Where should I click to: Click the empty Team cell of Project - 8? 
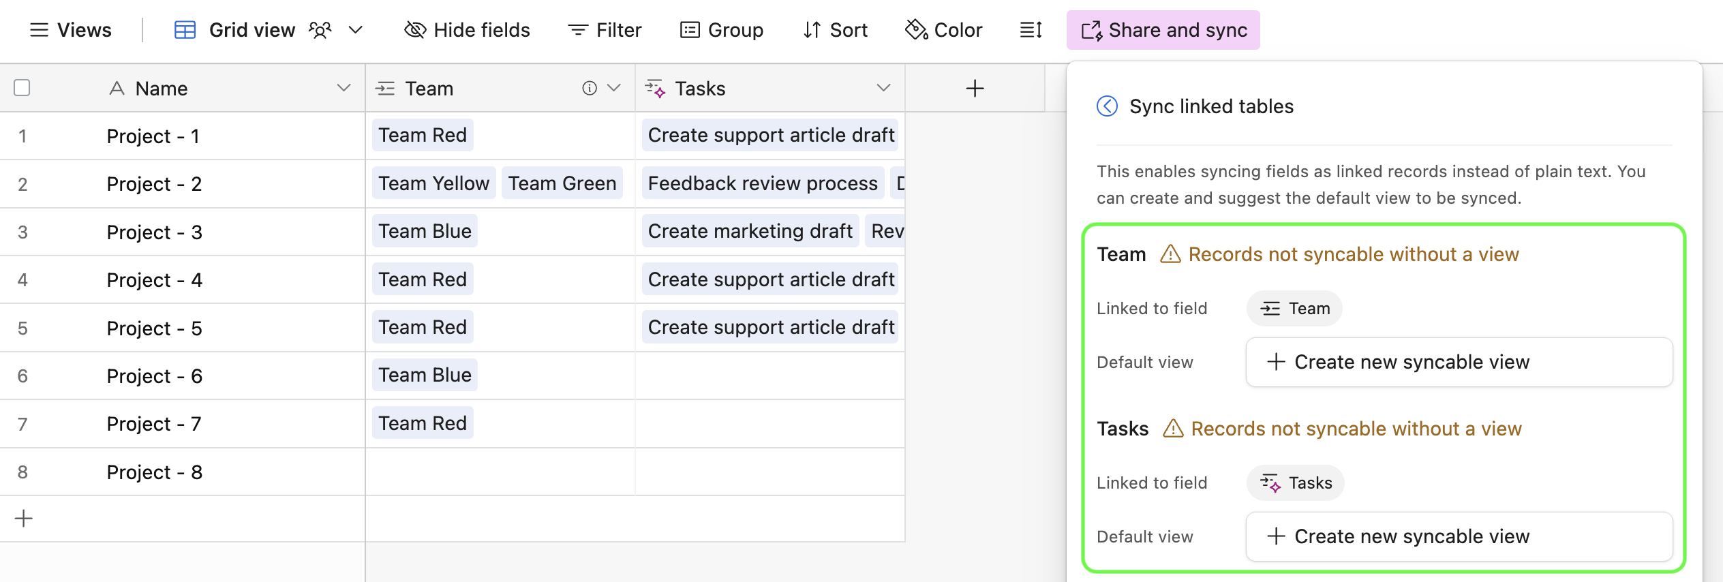click(500, 472)
